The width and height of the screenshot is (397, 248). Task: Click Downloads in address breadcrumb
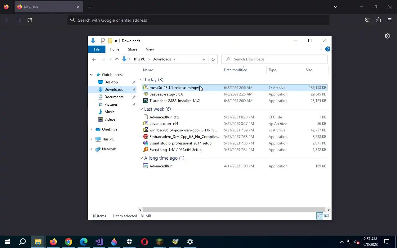pyautogui.click(x=162, y=59)
